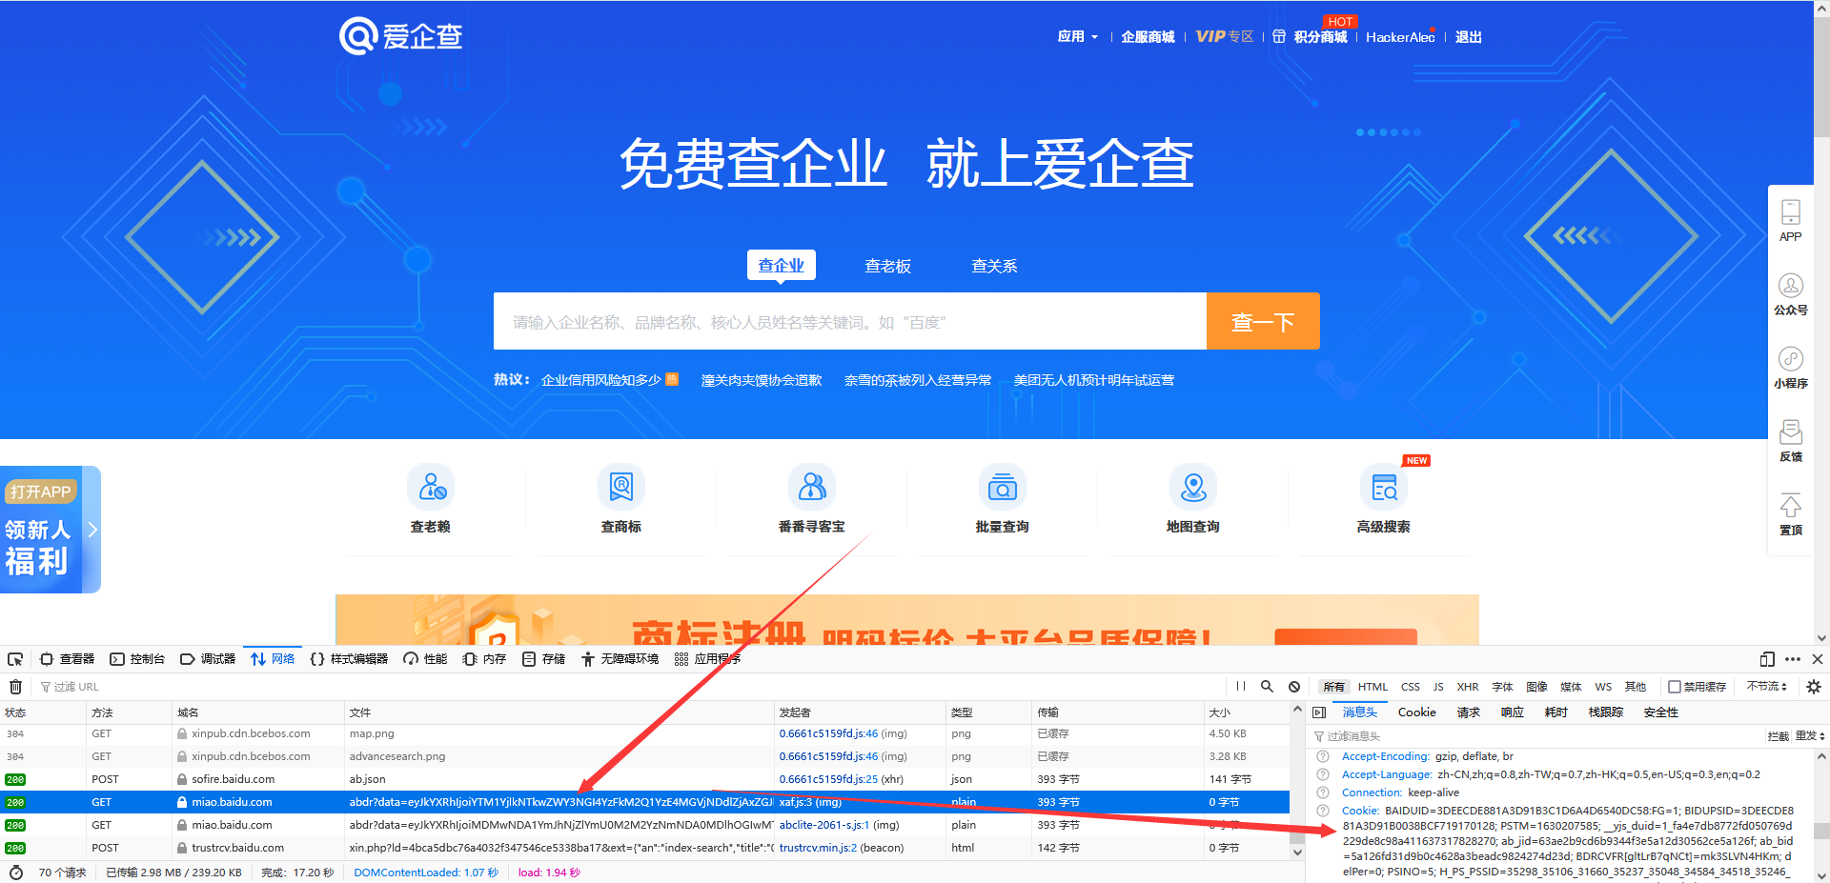Click the 0.6661c5159fd.js:25 initiator link
The width and height of the screenshot is (1830, 883).
point(828,779)
